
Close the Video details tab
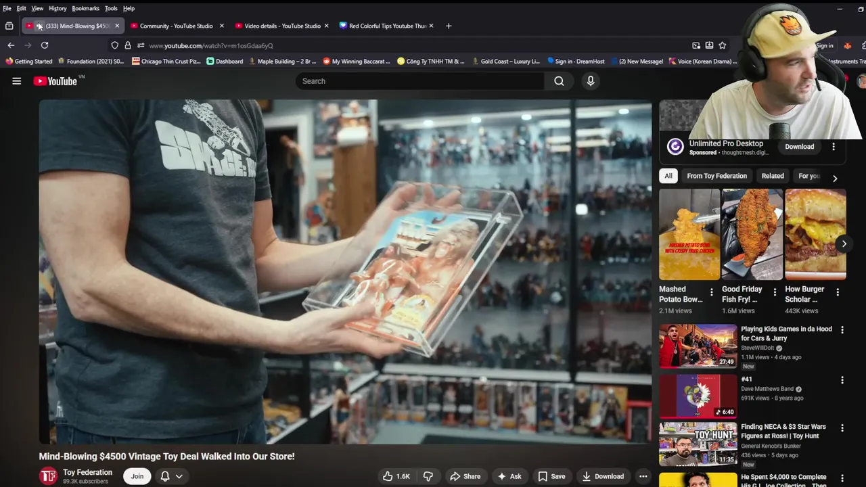click(326, 26)
